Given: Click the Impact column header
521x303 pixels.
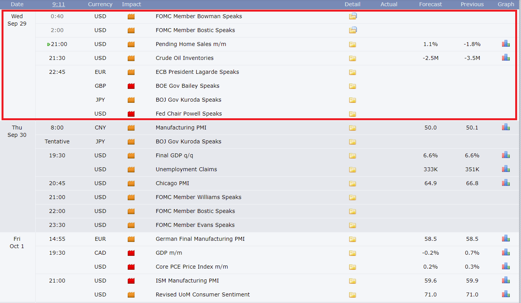Looking at the screenshot, I should pos(132,4).
